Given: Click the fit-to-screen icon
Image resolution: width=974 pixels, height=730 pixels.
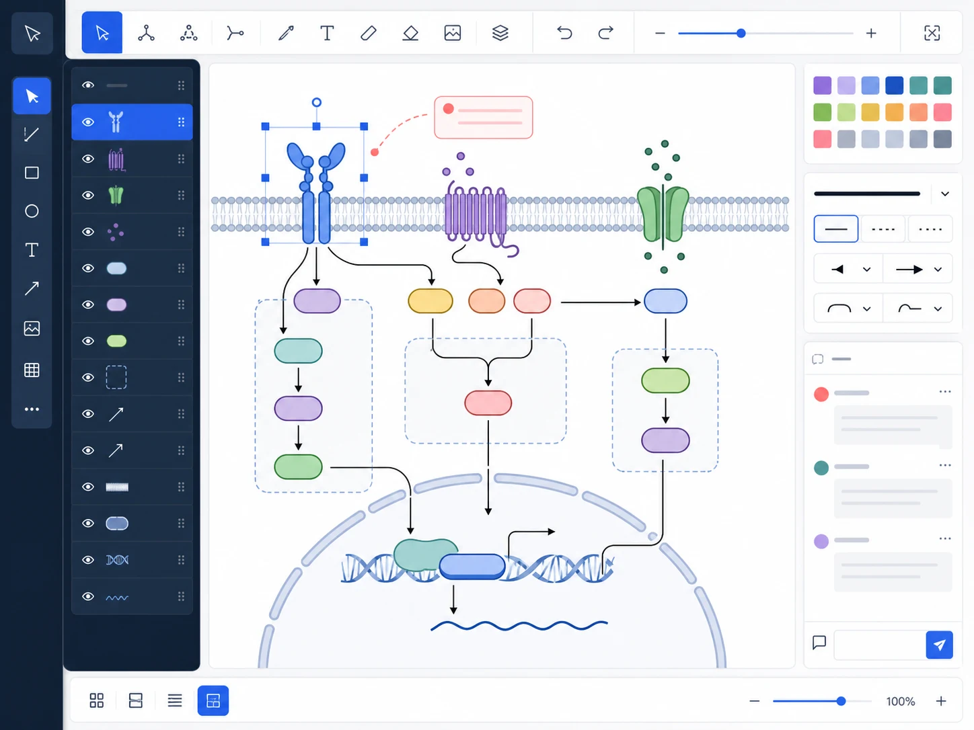Looking at the screenshot, I should (932, 33).
